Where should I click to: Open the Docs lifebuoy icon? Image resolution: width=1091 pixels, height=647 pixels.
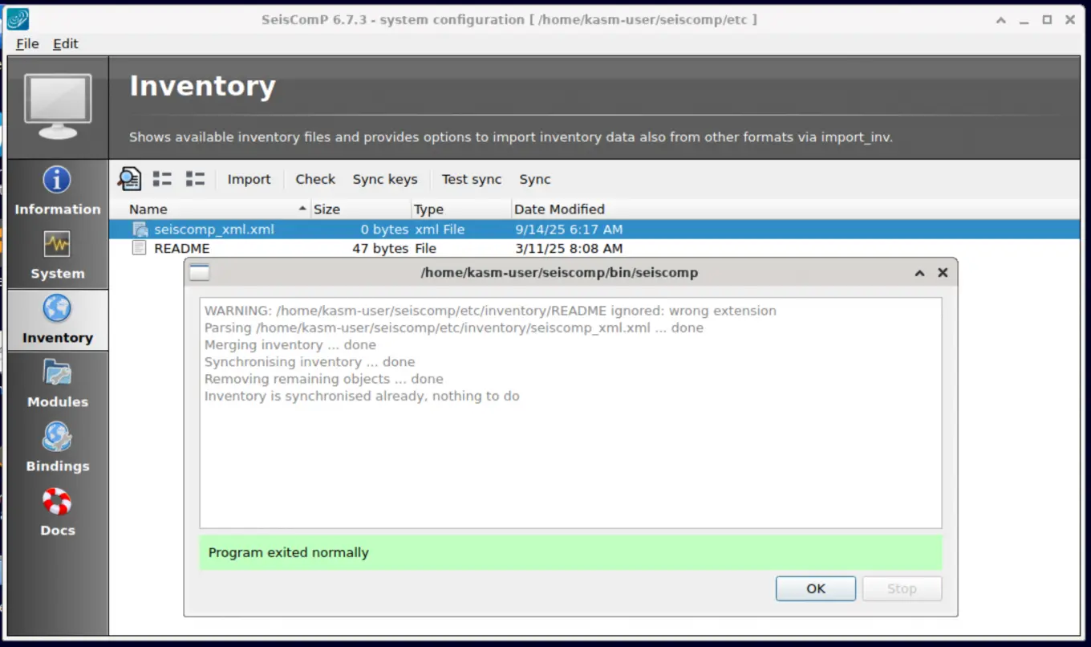coord(57,502)
